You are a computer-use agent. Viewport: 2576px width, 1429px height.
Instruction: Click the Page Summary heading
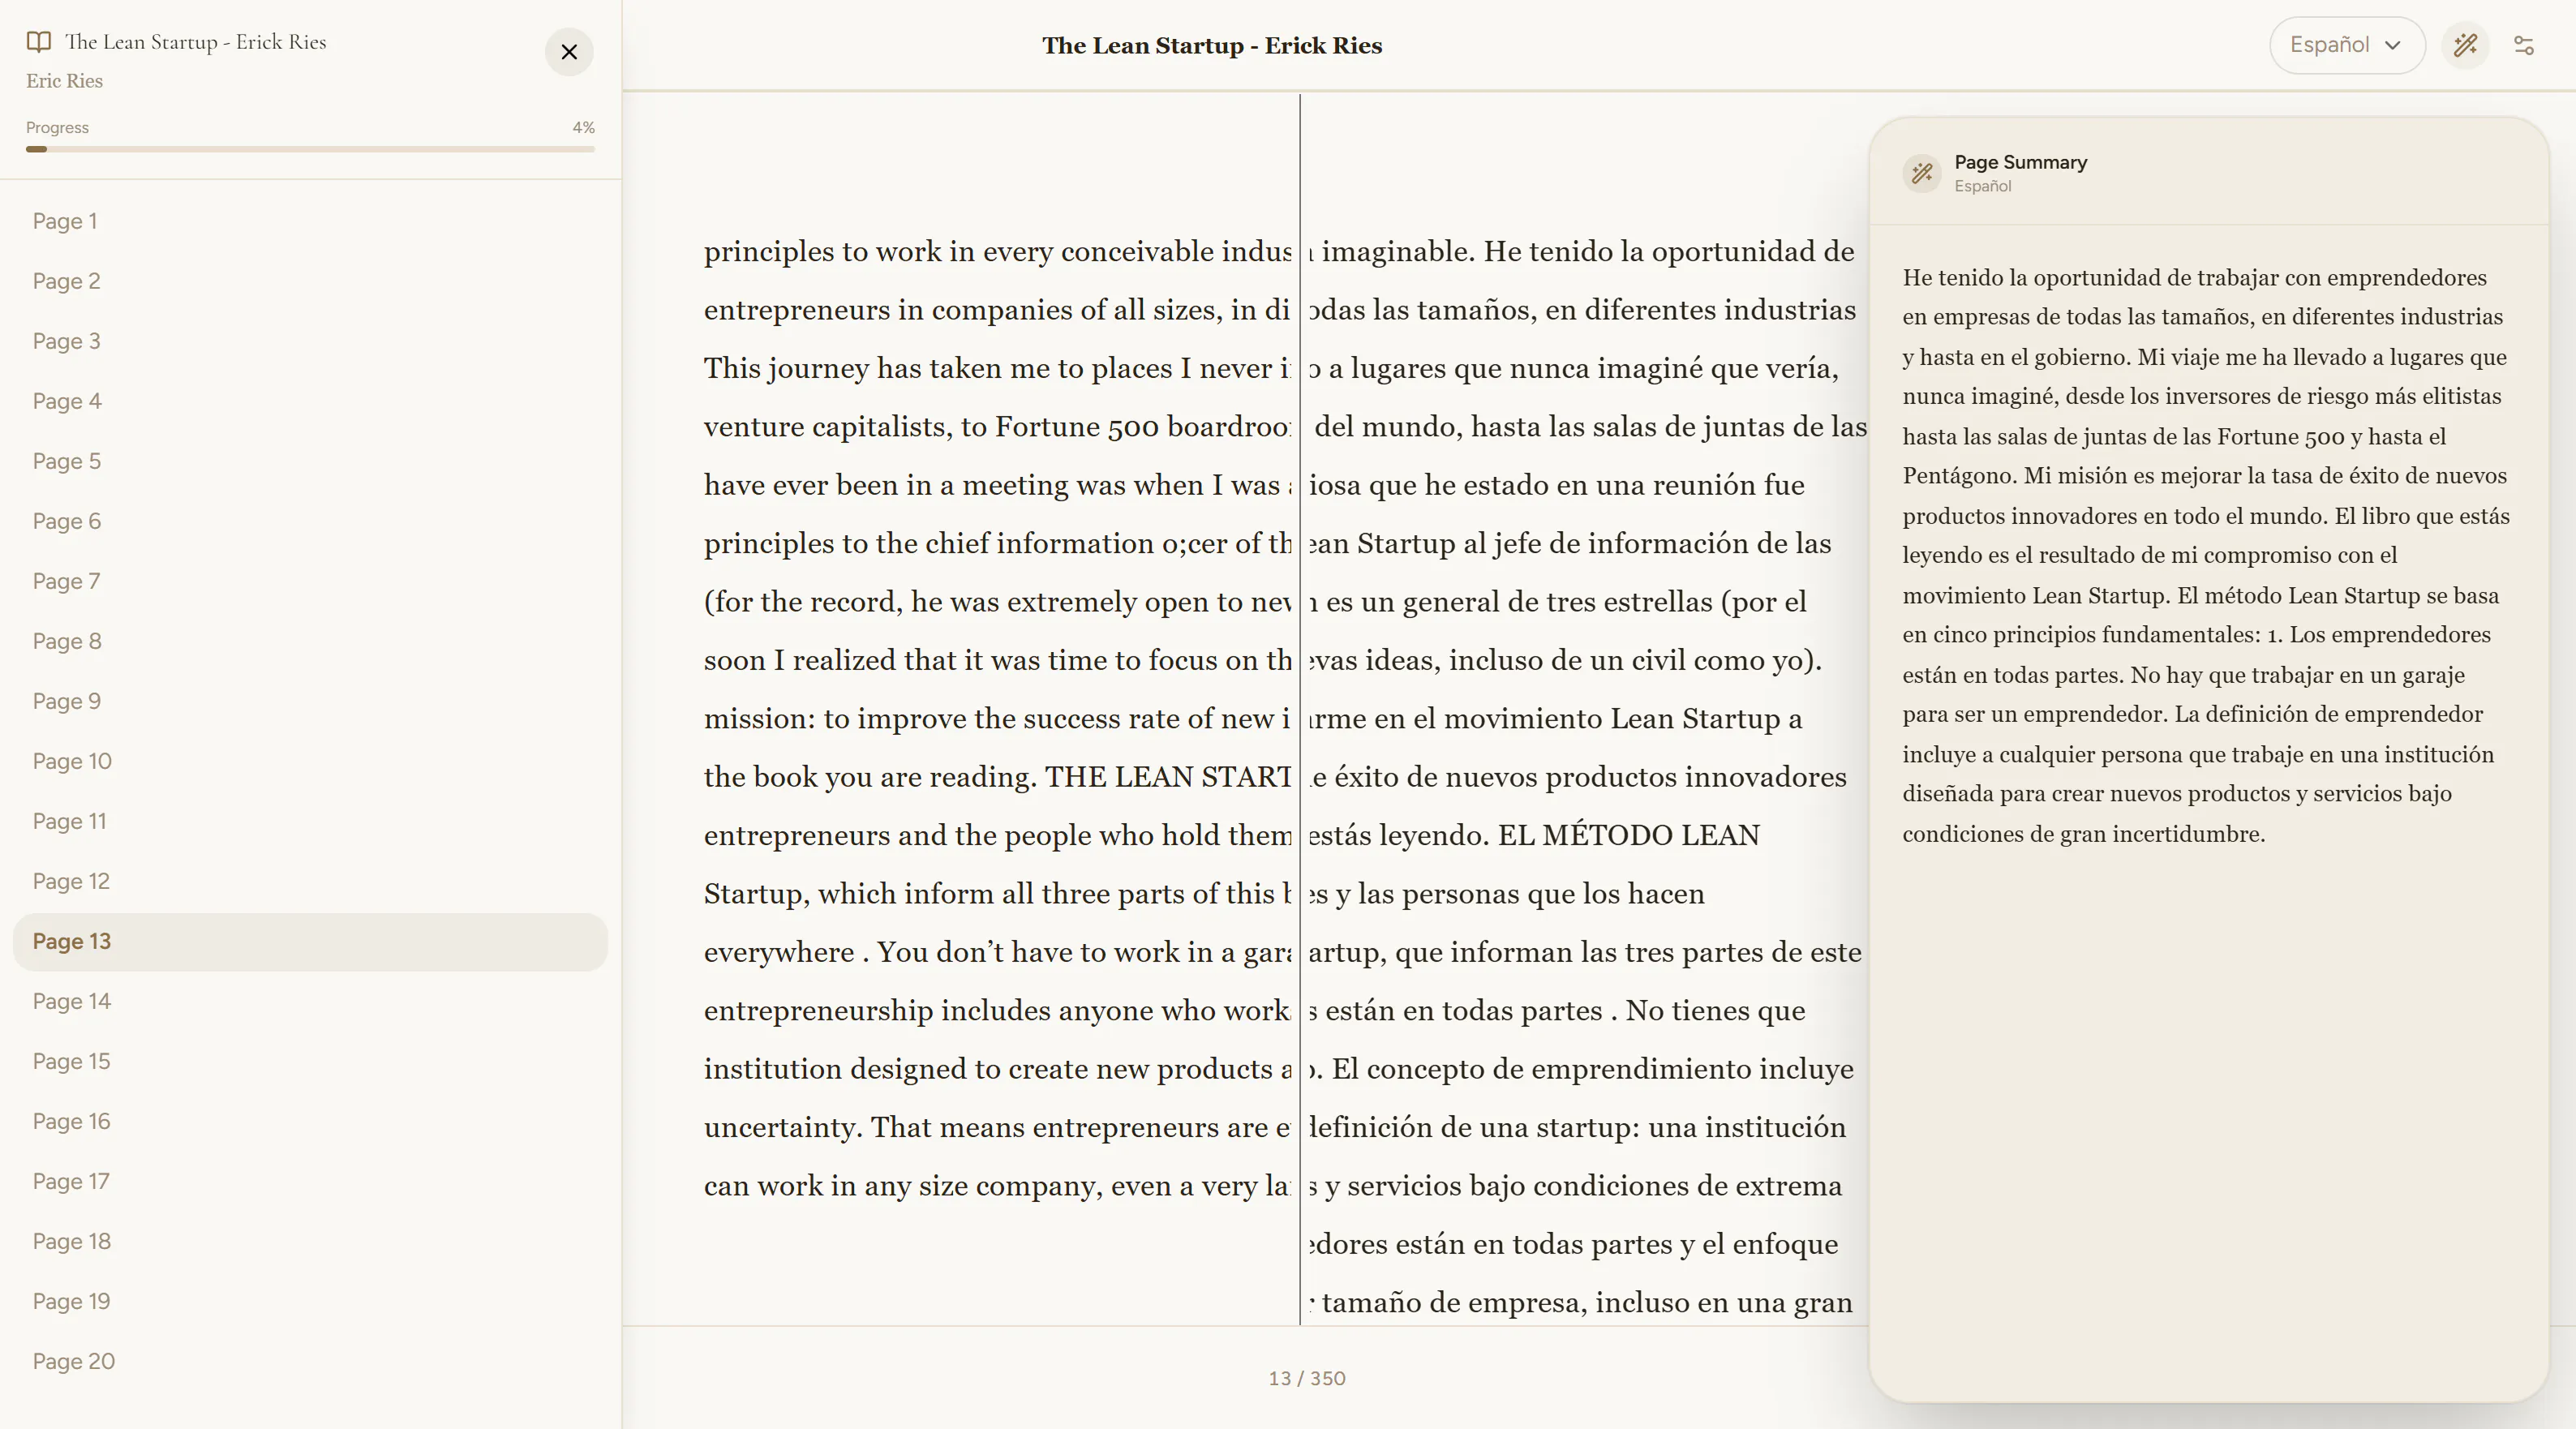coord(2021,162)
